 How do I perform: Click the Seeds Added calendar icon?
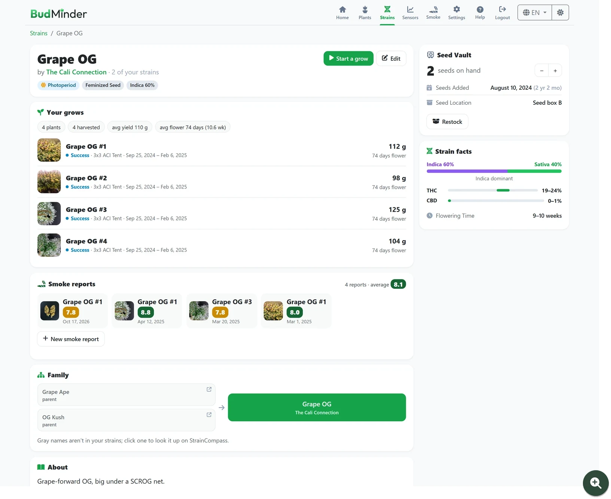(429, 88)
